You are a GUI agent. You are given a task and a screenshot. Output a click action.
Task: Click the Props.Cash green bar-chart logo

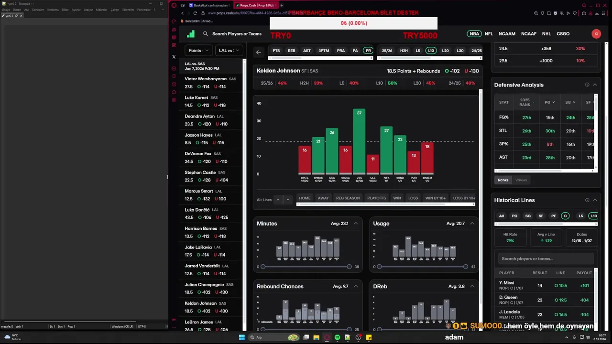191,34
